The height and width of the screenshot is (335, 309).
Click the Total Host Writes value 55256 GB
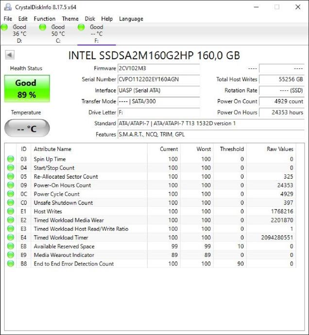pyautogui.click(x=282, y=80)
